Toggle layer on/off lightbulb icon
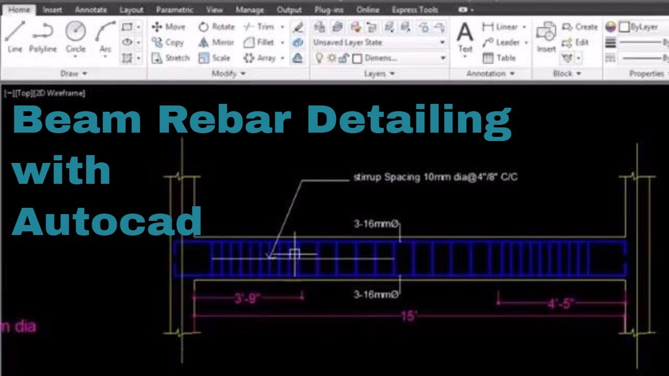The width and height of the screenshot is (669, 376). [319, 58]
